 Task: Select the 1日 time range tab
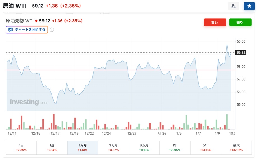tap(21, 147)
